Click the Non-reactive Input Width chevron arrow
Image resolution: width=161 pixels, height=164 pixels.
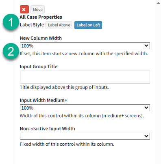pyautogui.click(x=146, y=136)
